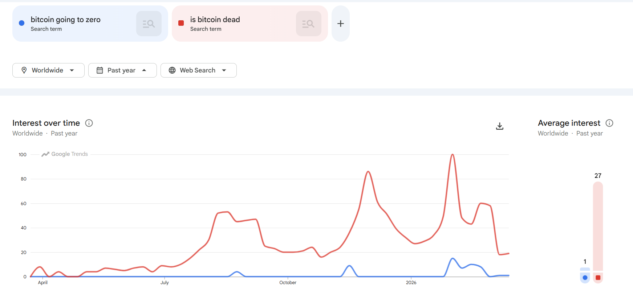Click the red line's highest peak

pyautogui.click(x=453, y=155)
